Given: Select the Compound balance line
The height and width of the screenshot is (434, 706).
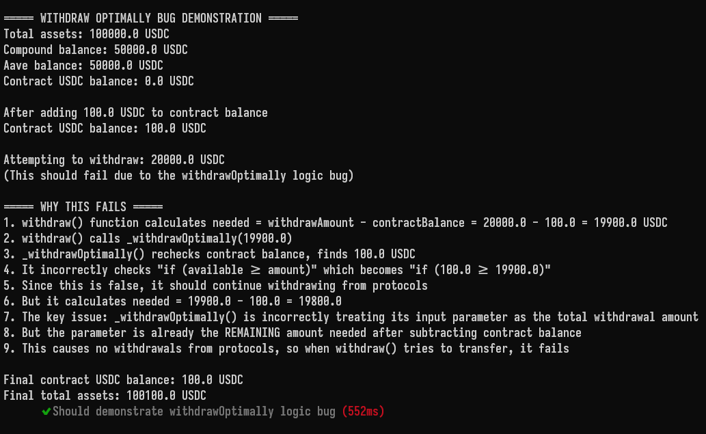Looking at the screenshot, I should pos(96,50).
